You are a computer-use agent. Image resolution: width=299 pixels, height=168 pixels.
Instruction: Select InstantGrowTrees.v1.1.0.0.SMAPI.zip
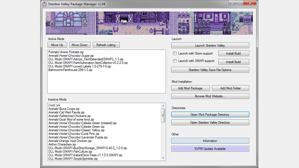[x=85, y=155]
